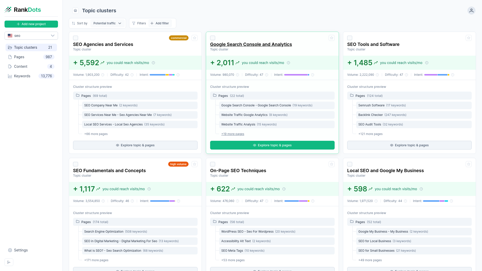This screenshot has width=482, height=271.
Task: Explore topic & pages for SEO Agencies
Action: click(x=135, y=145)
